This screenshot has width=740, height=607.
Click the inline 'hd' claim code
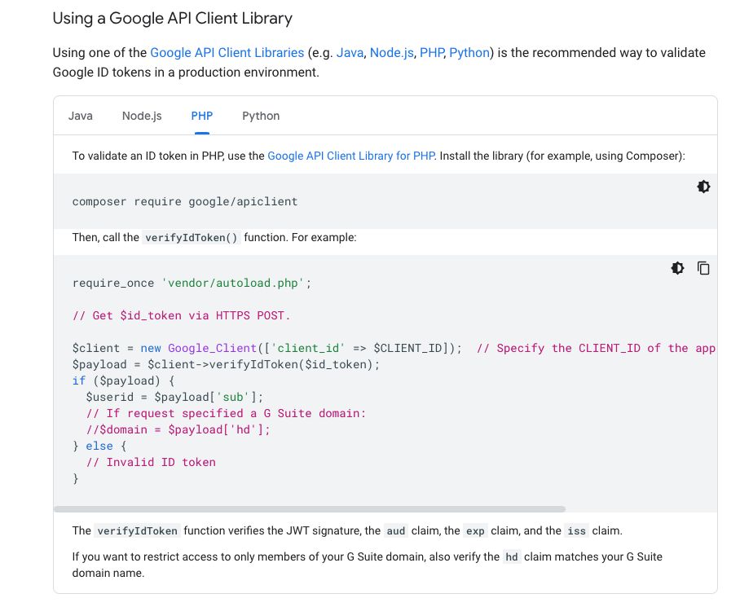tap(512, 556)
